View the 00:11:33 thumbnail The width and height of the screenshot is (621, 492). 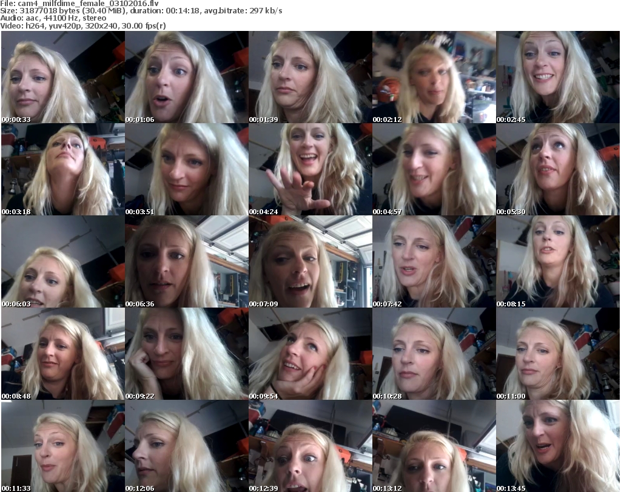tap(63, 446)
